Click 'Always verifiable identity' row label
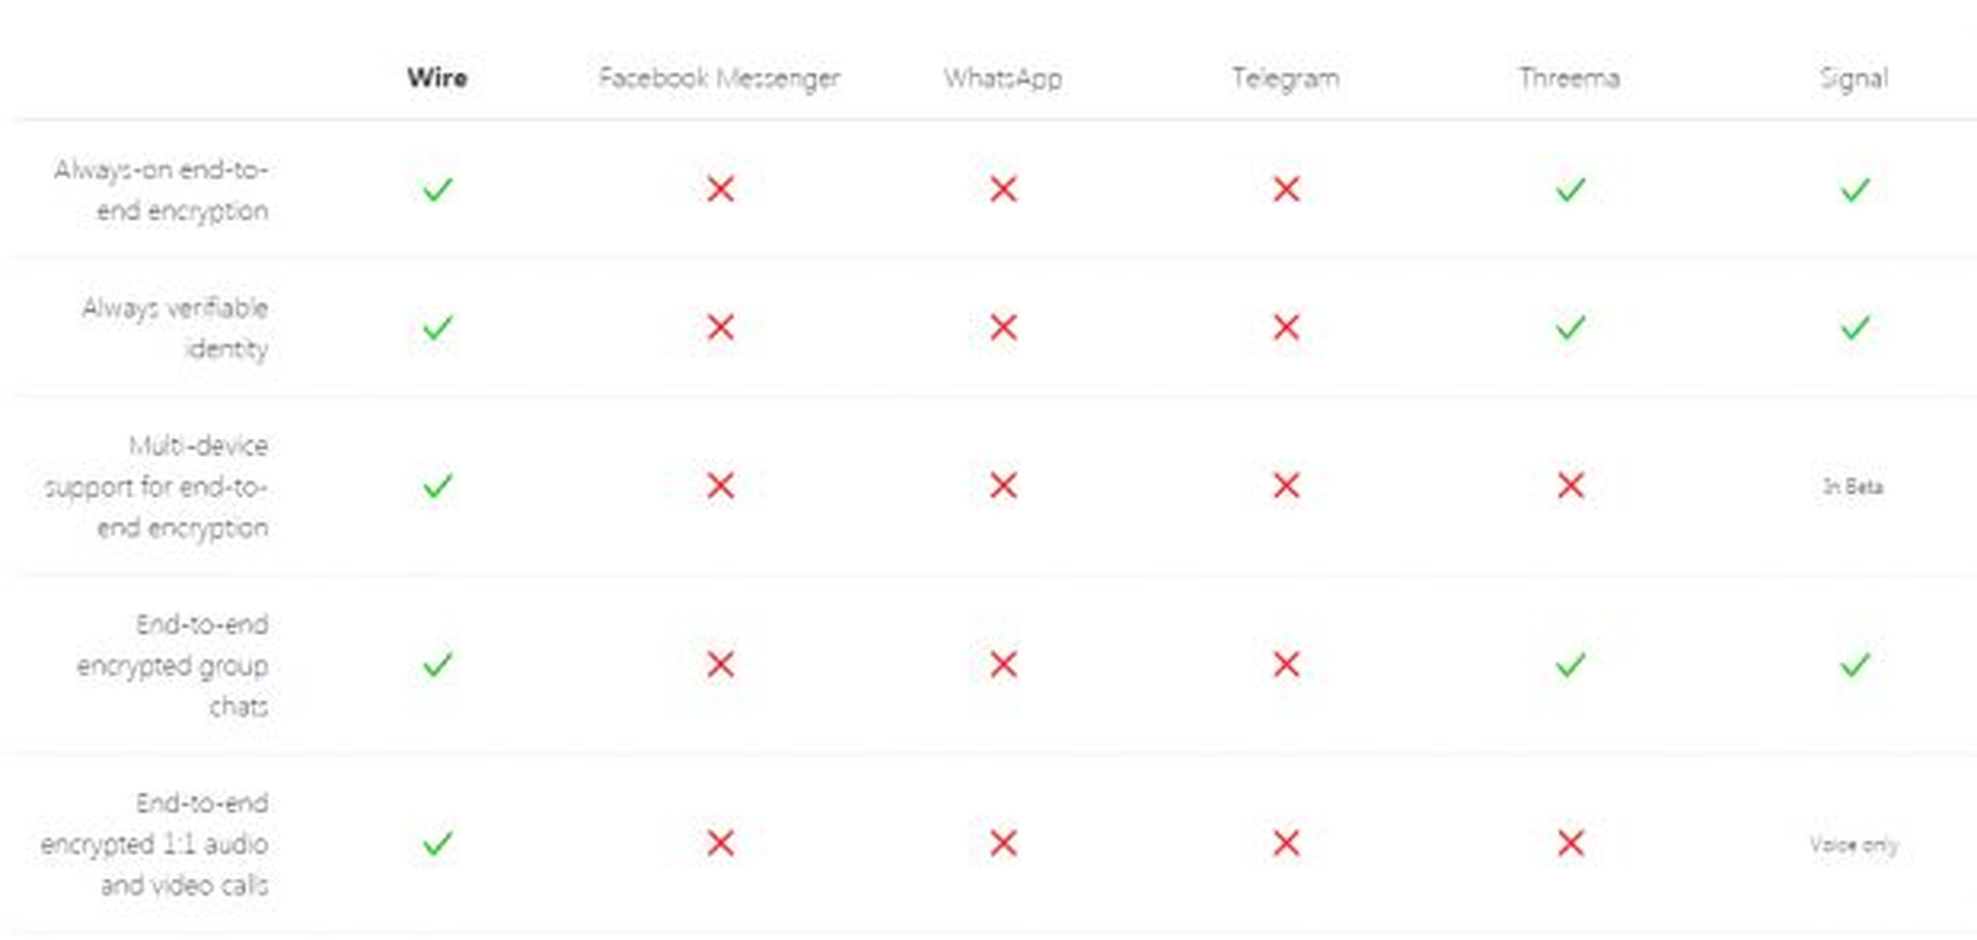The image size is (1977, 940). 175,328
